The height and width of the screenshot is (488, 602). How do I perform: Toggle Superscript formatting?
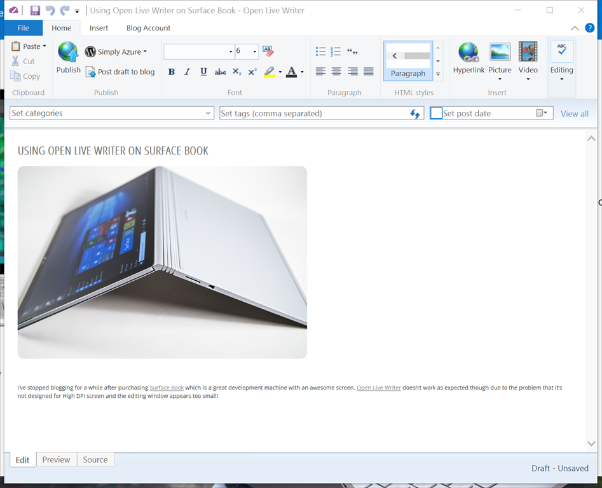pos(252,72)
